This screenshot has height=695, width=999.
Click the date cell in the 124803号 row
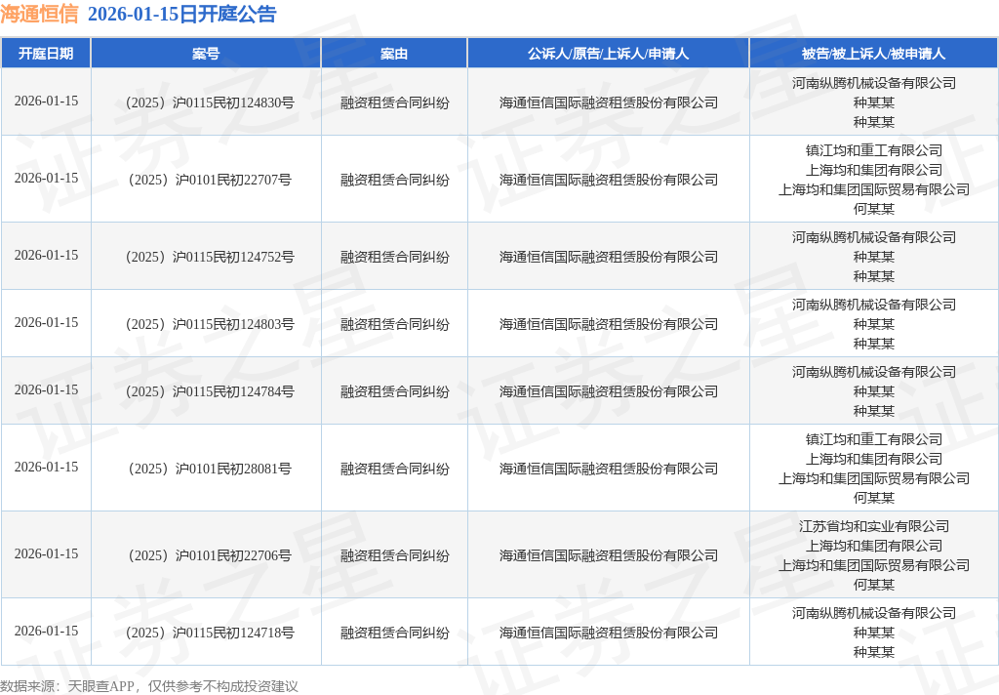click(46, 323)
